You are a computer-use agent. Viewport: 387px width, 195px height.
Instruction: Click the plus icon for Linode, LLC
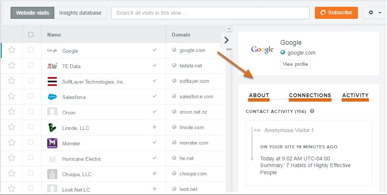[154, 127]
